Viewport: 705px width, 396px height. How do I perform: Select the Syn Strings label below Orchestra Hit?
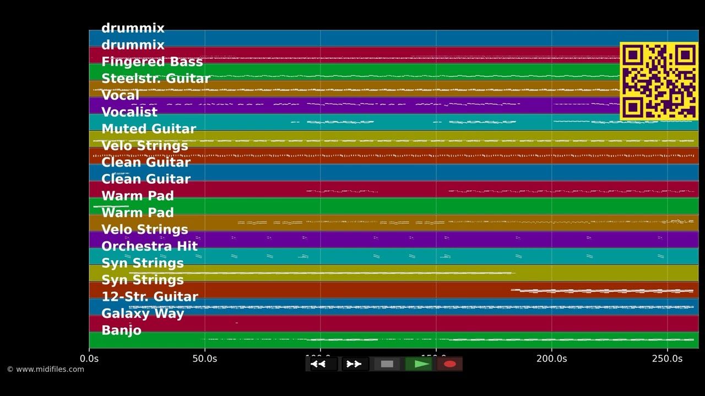click(x=143, y=263)
